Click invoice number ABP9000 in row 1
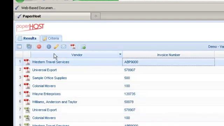 tap(131, 62)
